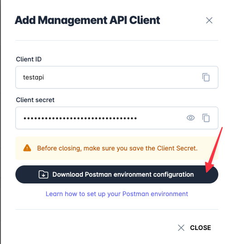The width and height of the screenshot is (231, 244).
Task: Copy the Client ID value
Action: click(206, 77)
